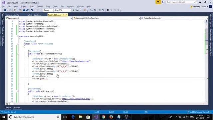Toggle bookmark on current line icon
The height and width of the screenshot is (120, 213).
click(108, 10)
